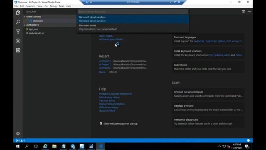Click the Vim keyboard shortcuts link
Image resolution: width=266 pixels, height=150 pixels.
[211, 55]
